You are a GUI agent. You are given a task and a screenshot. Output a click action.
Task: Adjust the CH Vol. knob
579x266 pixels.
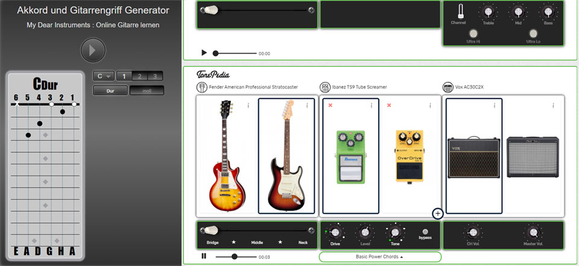[473, 232]
